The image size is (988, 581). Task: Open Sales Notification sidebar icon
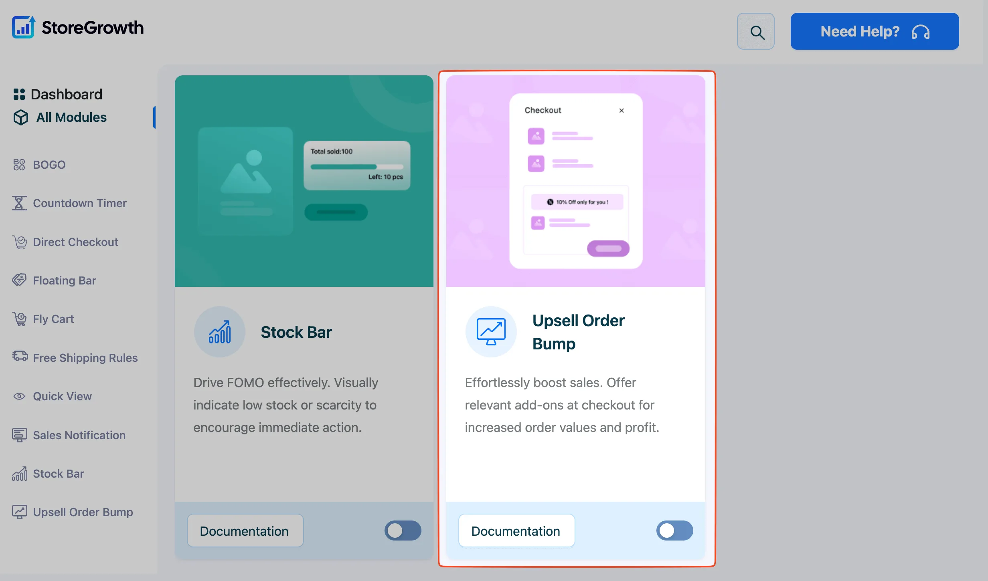19,435
